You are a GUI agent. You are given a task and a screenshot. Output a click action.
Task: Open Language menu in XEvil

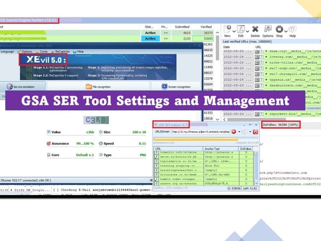7,51
